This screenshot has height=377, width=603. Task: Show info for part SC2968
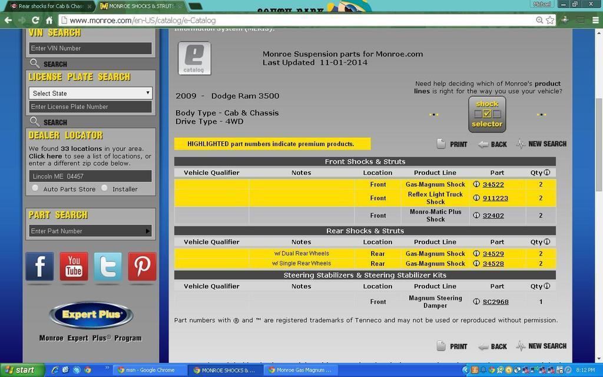coord(476,302)
